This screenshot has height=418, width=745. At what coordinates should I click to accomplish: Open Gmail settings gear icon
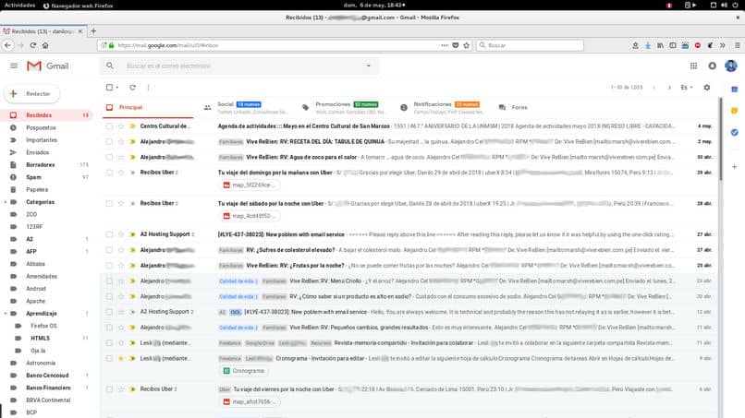(707, 88)
